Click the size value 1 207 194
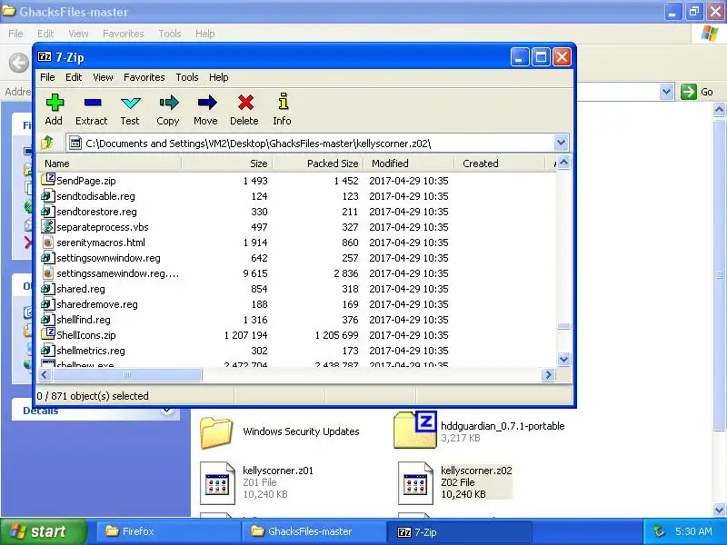 click(245, 335)
